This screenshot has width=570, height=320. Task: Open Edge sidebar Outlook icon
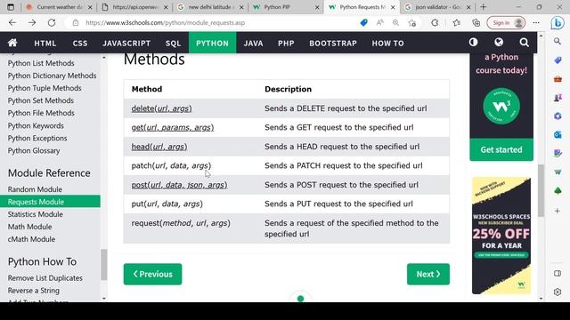click(x=558, y=135)
